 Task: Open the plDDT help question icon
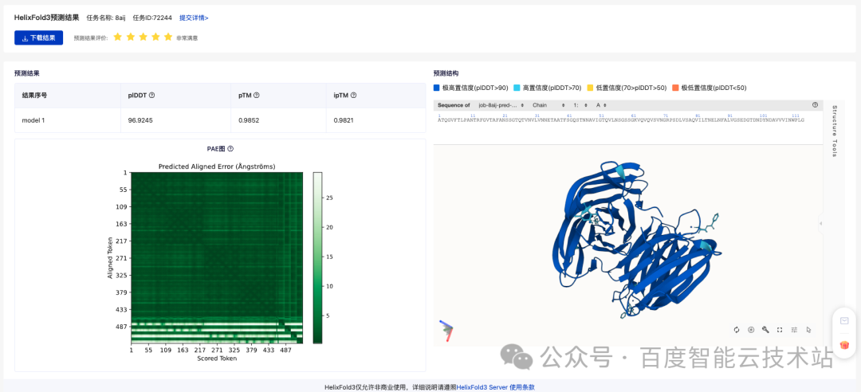(x=152, y=95)
